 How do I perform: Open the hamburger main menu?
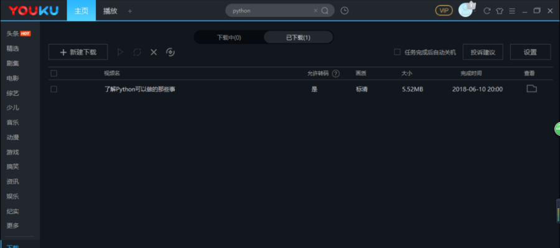[512, 11]
